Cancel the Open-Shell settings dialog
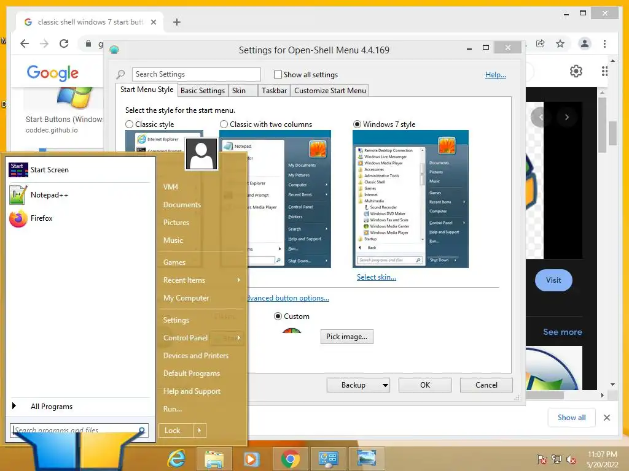This screenshot has height=471, width=629. click(486, 385)
